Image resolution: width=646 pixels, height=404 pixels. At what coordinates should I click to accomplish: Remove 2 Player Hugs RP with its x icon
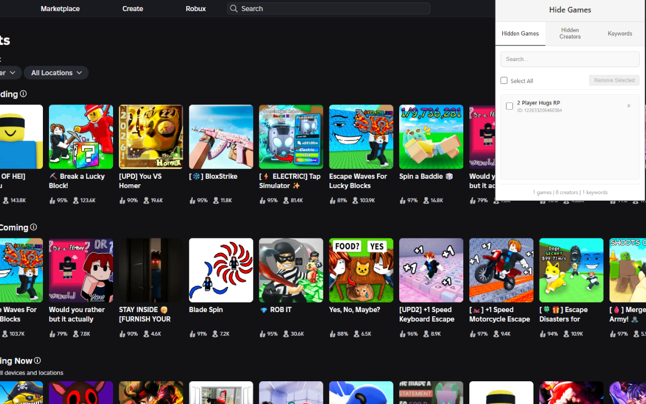629,106
